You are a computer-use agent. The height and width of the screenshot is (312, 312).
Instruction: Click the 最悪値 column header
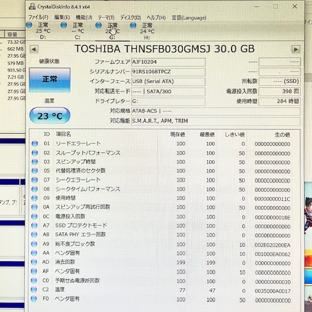pos(207,135)
